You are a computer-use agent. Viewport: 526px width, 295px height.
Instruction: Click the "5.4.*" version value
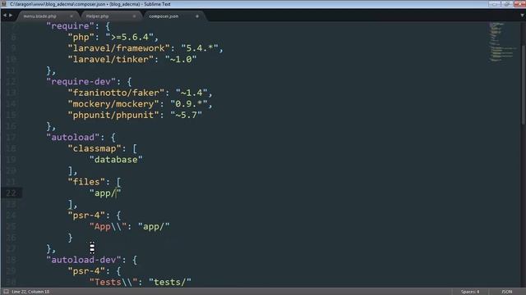tap(200, 48)
